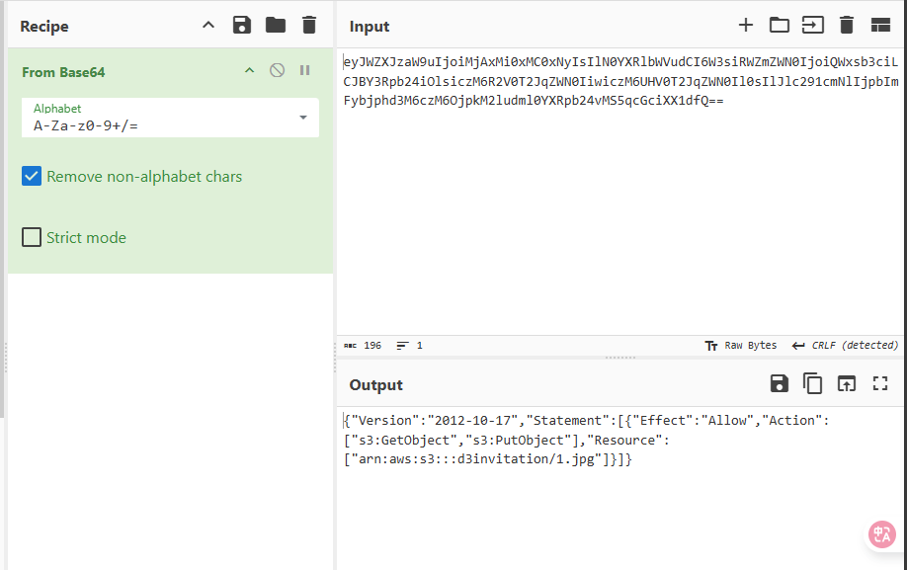Load a recipe via folder icon
Screen dimensions: 907x570
[x=276, y=26]
